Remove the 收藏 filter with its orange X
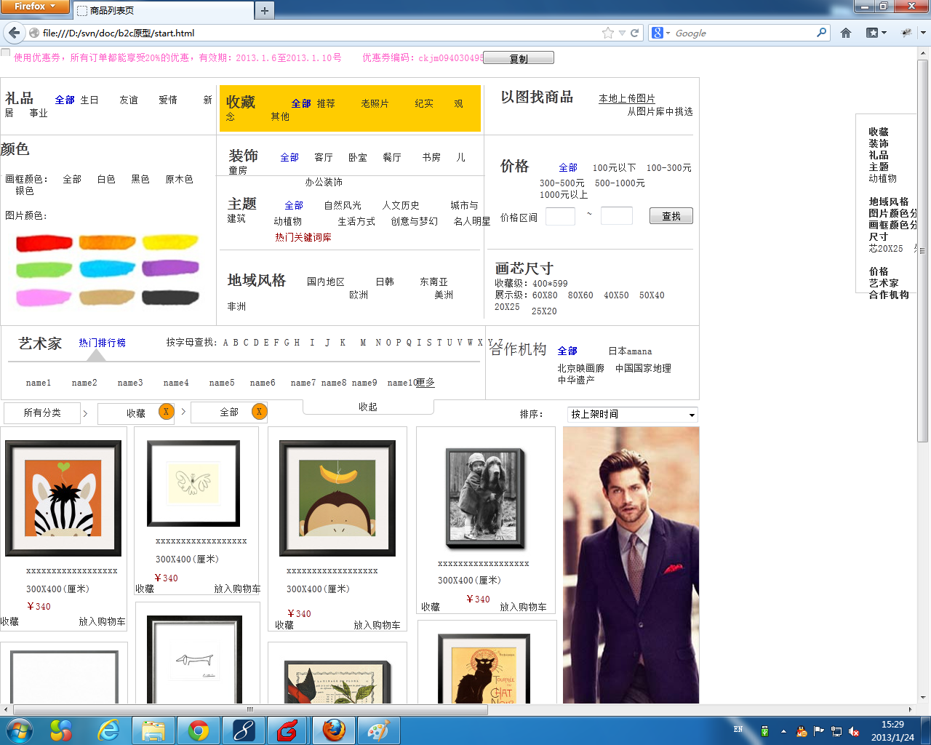This screenshot has width=931, height=745. click(x=166, y=412)
